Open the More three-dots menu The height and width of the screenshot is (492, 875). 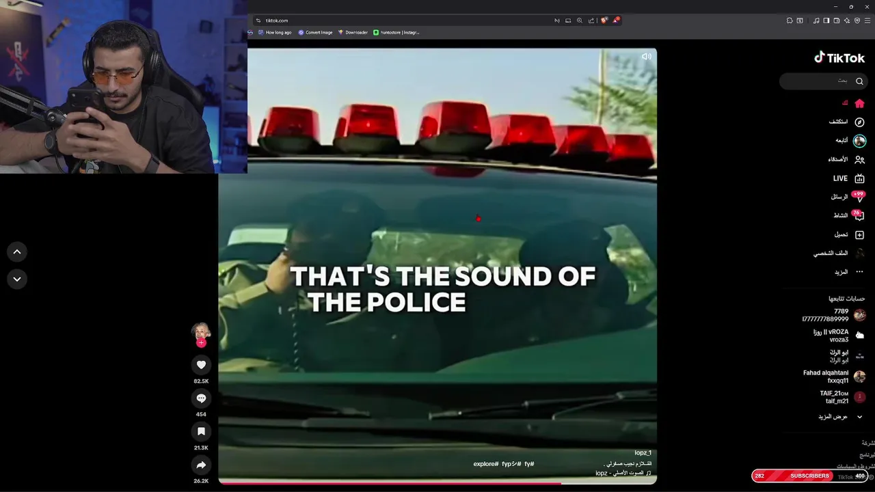[859, 272]
